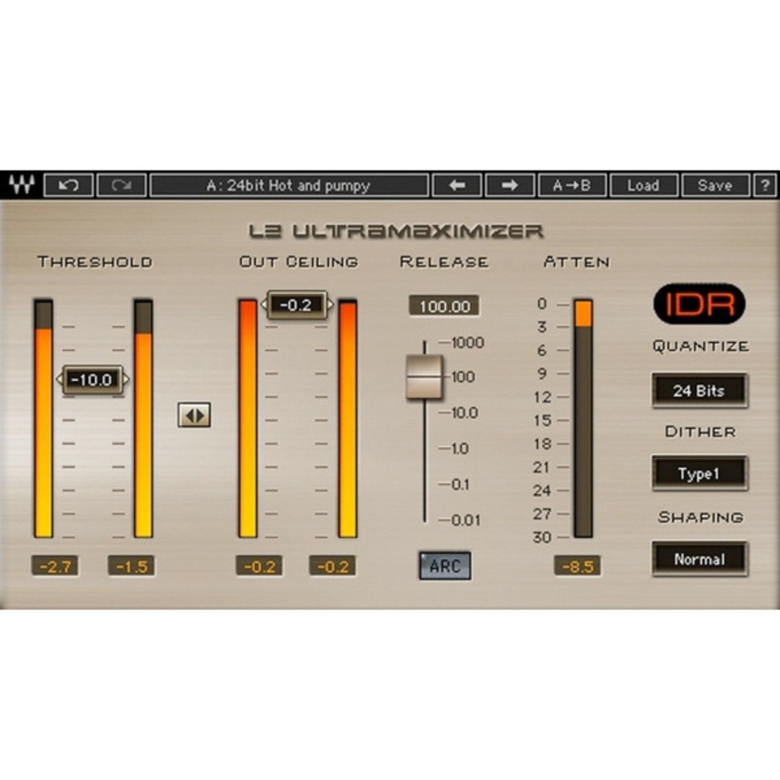The image size is (780, 780).
Task: Open the Dither selector showing Type1
Action: (x=699, y=474)
